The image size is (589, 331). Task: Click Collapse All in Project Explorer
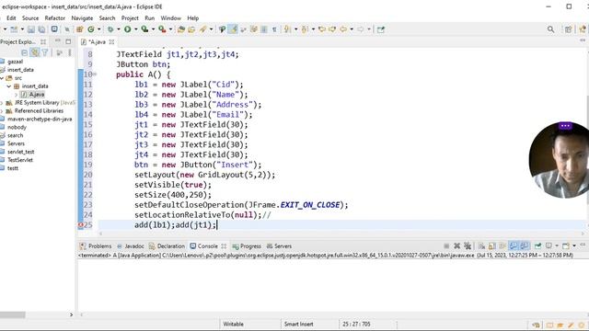(25, 52)
